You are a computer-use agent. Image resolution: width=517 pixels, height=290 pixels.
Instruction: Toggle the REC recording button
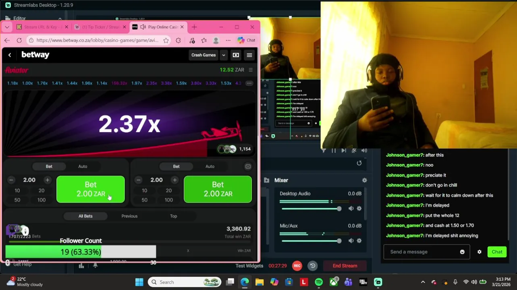click(297, 266)
